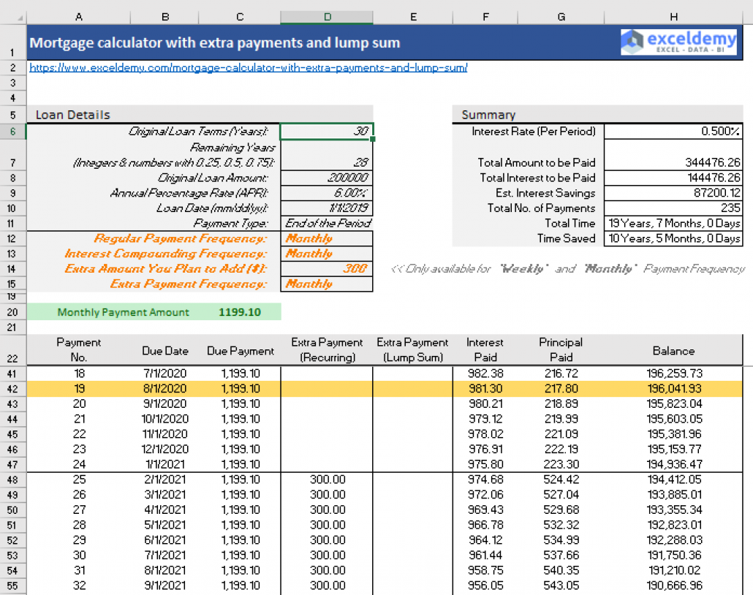Select the column D header
This screenshot has width=753, height=595.
point(327,16)
